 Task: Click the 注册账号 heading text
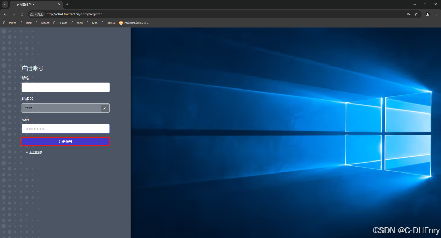33,68
